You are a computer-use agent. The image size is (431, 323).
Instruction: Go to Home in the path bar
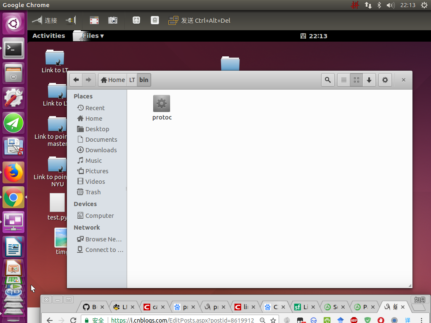click(x=113, y=80)
